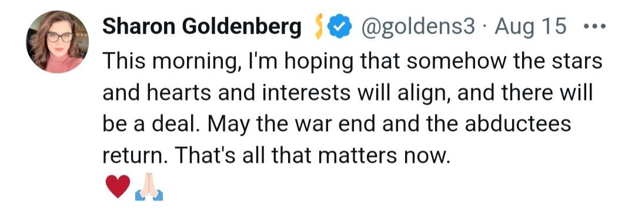Click the first name 'Sharon' in the header
This screenshot has width=635, height=214.
(140, 27)
